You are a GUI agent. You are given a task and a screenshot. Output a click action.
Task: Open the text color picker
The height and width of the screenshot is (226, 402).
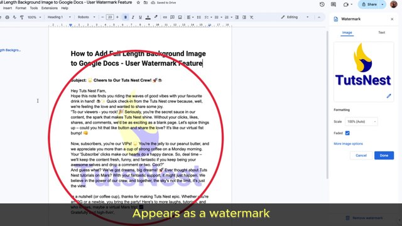point(148,17)
